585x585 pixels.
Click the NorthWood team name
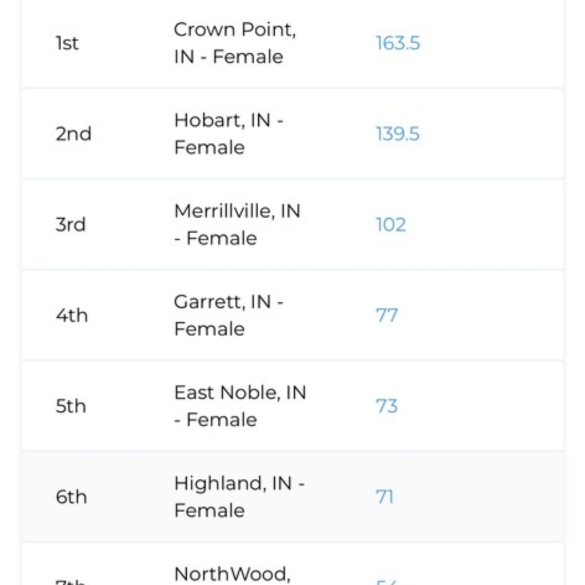pyautogui.click(x=232, y=574)
